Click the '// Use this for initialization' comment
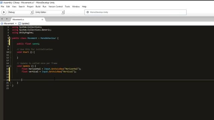 pos(35,49)
